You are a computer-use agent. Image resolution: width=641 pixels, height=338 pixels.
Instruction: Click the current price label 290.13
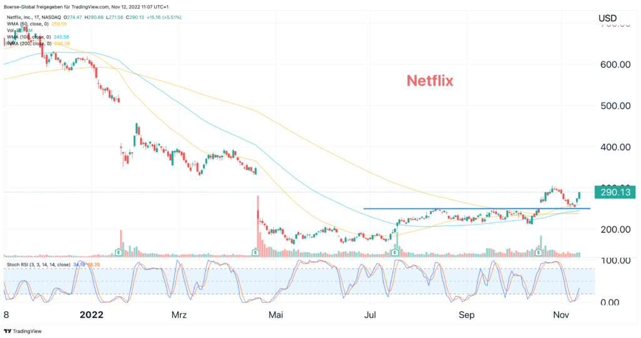pos(615,192)
